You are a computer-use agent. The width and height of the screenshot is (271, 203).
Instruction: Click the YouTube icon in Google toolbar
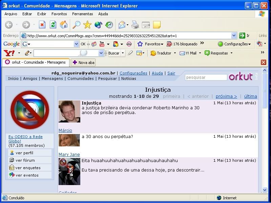coord(102,44)
